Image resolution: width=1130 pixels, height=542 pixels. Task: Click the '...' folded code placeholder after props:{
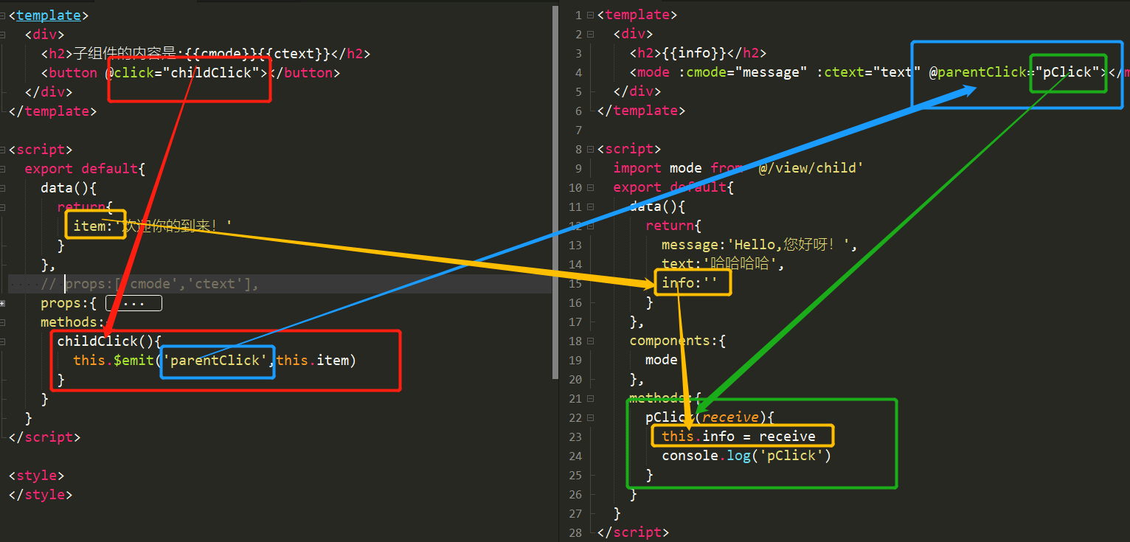pos(134,303)
